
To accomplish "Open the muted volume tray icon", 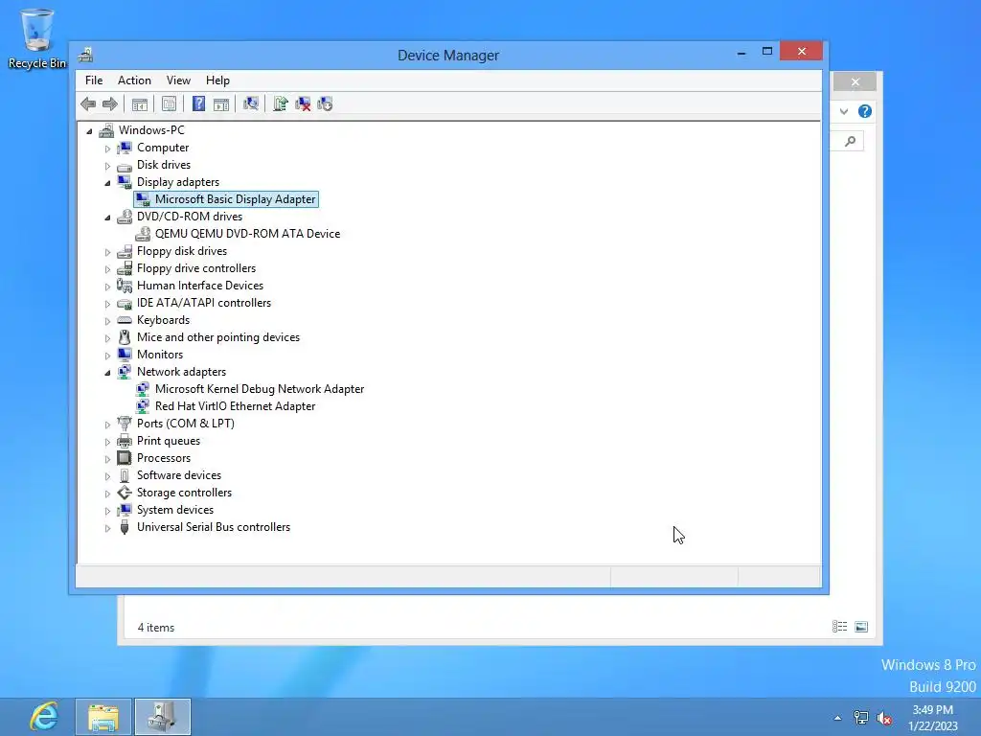I will (884, 719).
